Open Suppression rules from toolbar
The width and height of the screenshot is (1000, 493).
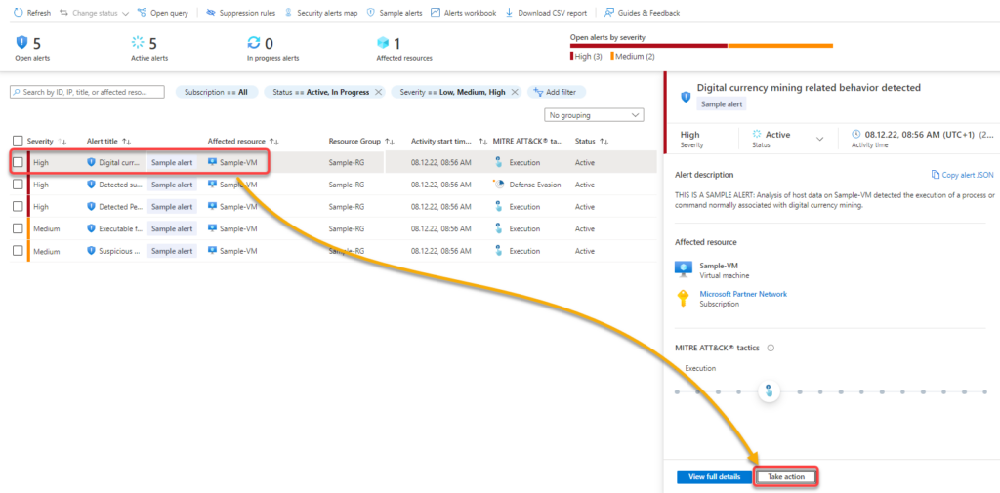tap(240, 13)
